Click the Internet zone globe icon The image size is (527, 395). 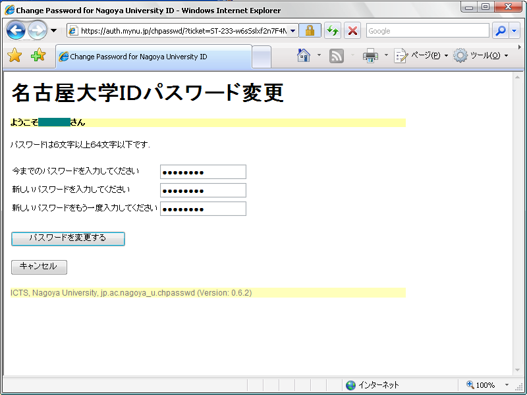pyautogui.click(x=350, y=385)
